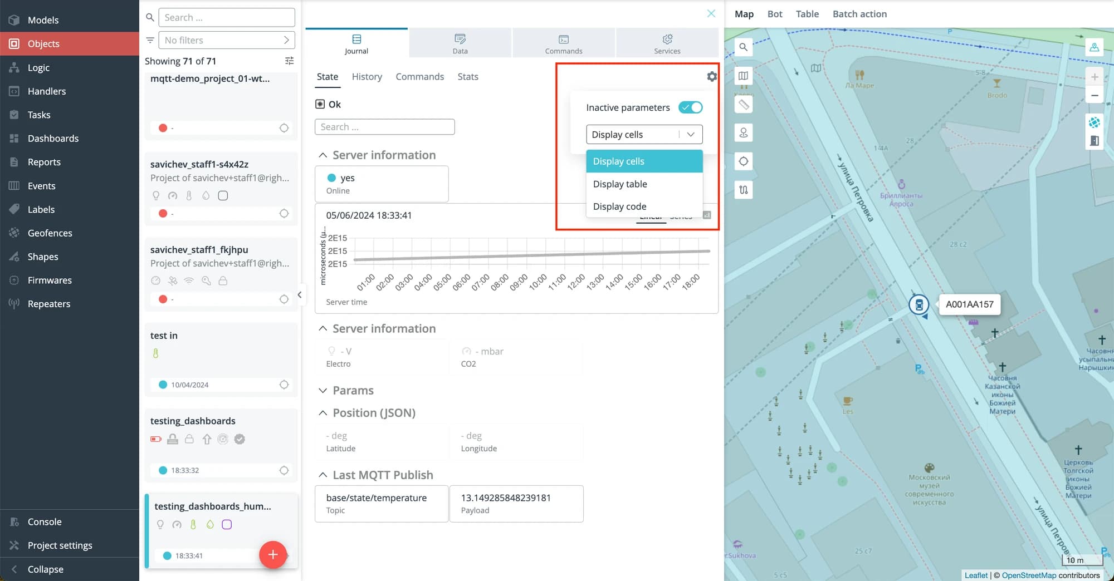Click the A001AA157 vehicle marker icon
This screenshot has width=1114, height=581.
coord(918,304)
